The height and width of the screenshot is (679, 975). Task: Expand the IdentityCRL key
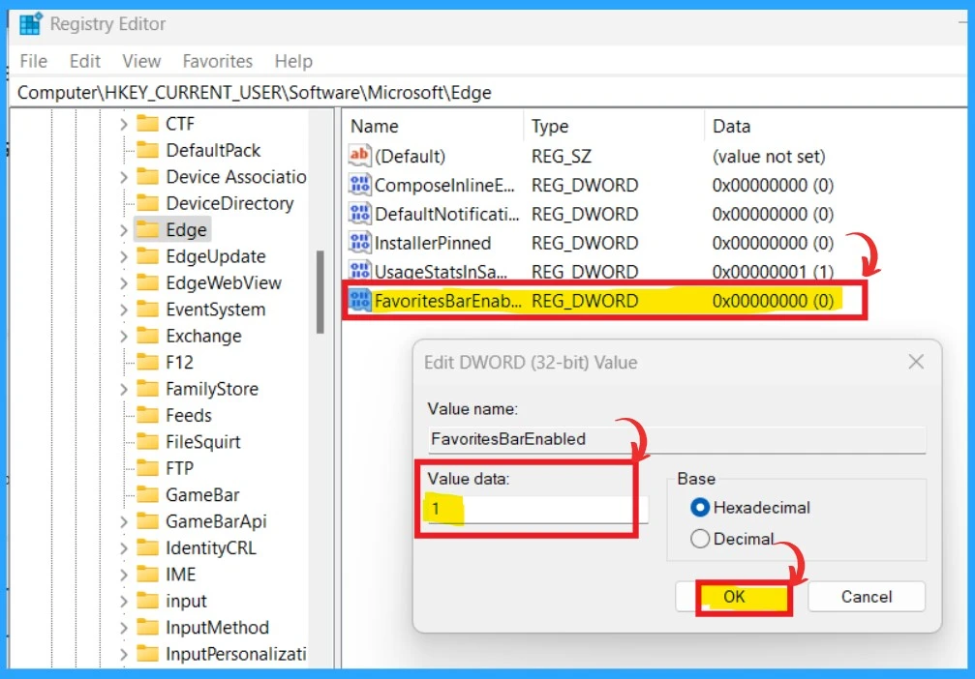(x=124, y=548)
